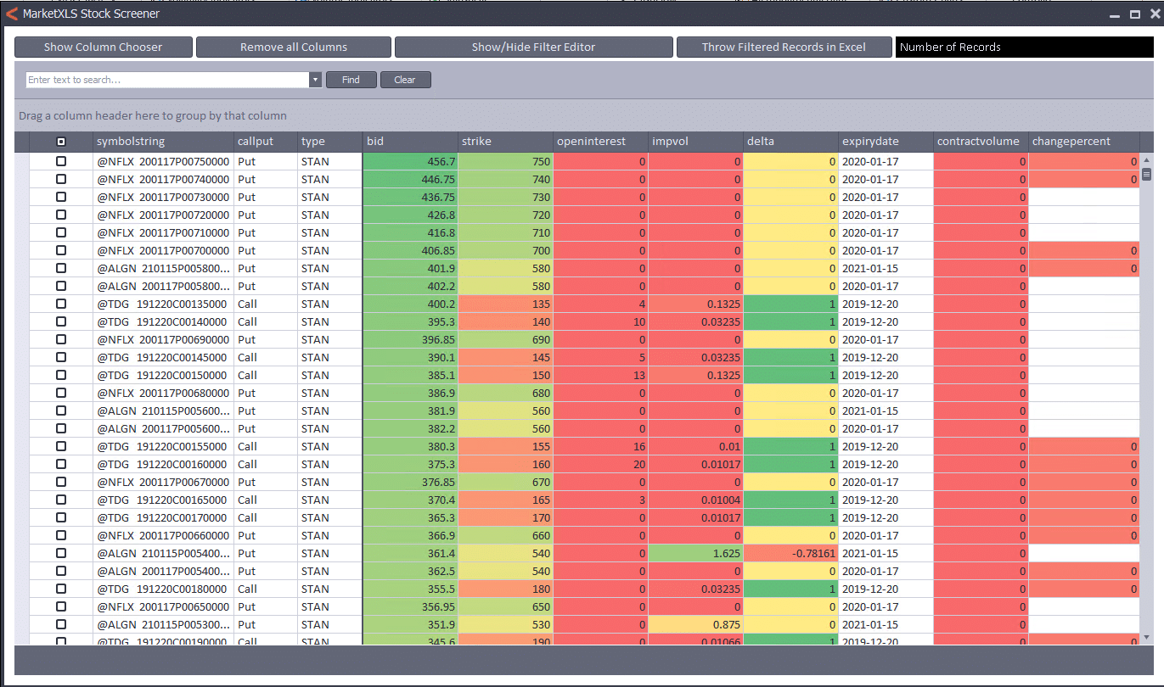Image resolution: width=1164 pixels, height=687 pixels.
Task: Sort by the impvol column header
Action: [695, 142]
